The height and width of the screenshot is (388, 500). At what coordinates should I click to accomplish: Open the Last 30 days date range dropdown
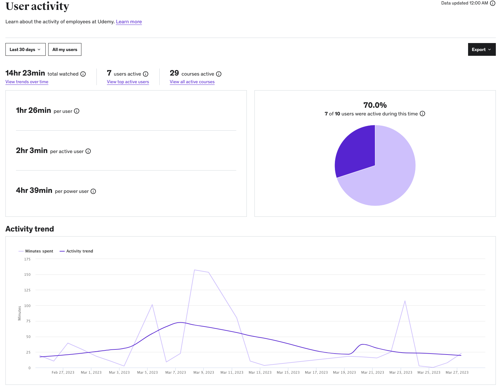coord(25,49)
